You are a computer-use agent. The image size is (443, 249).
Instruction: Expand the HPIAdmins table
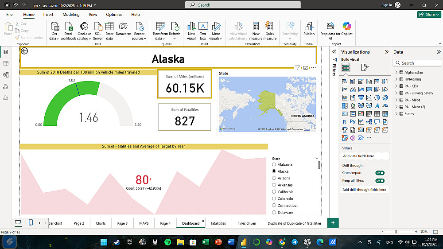coord(396,79)
